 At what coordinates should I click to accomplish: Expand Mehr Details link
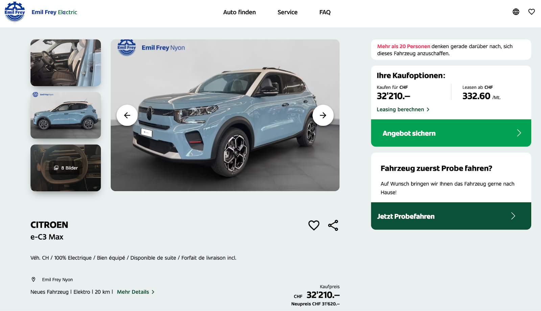(136, 292)
